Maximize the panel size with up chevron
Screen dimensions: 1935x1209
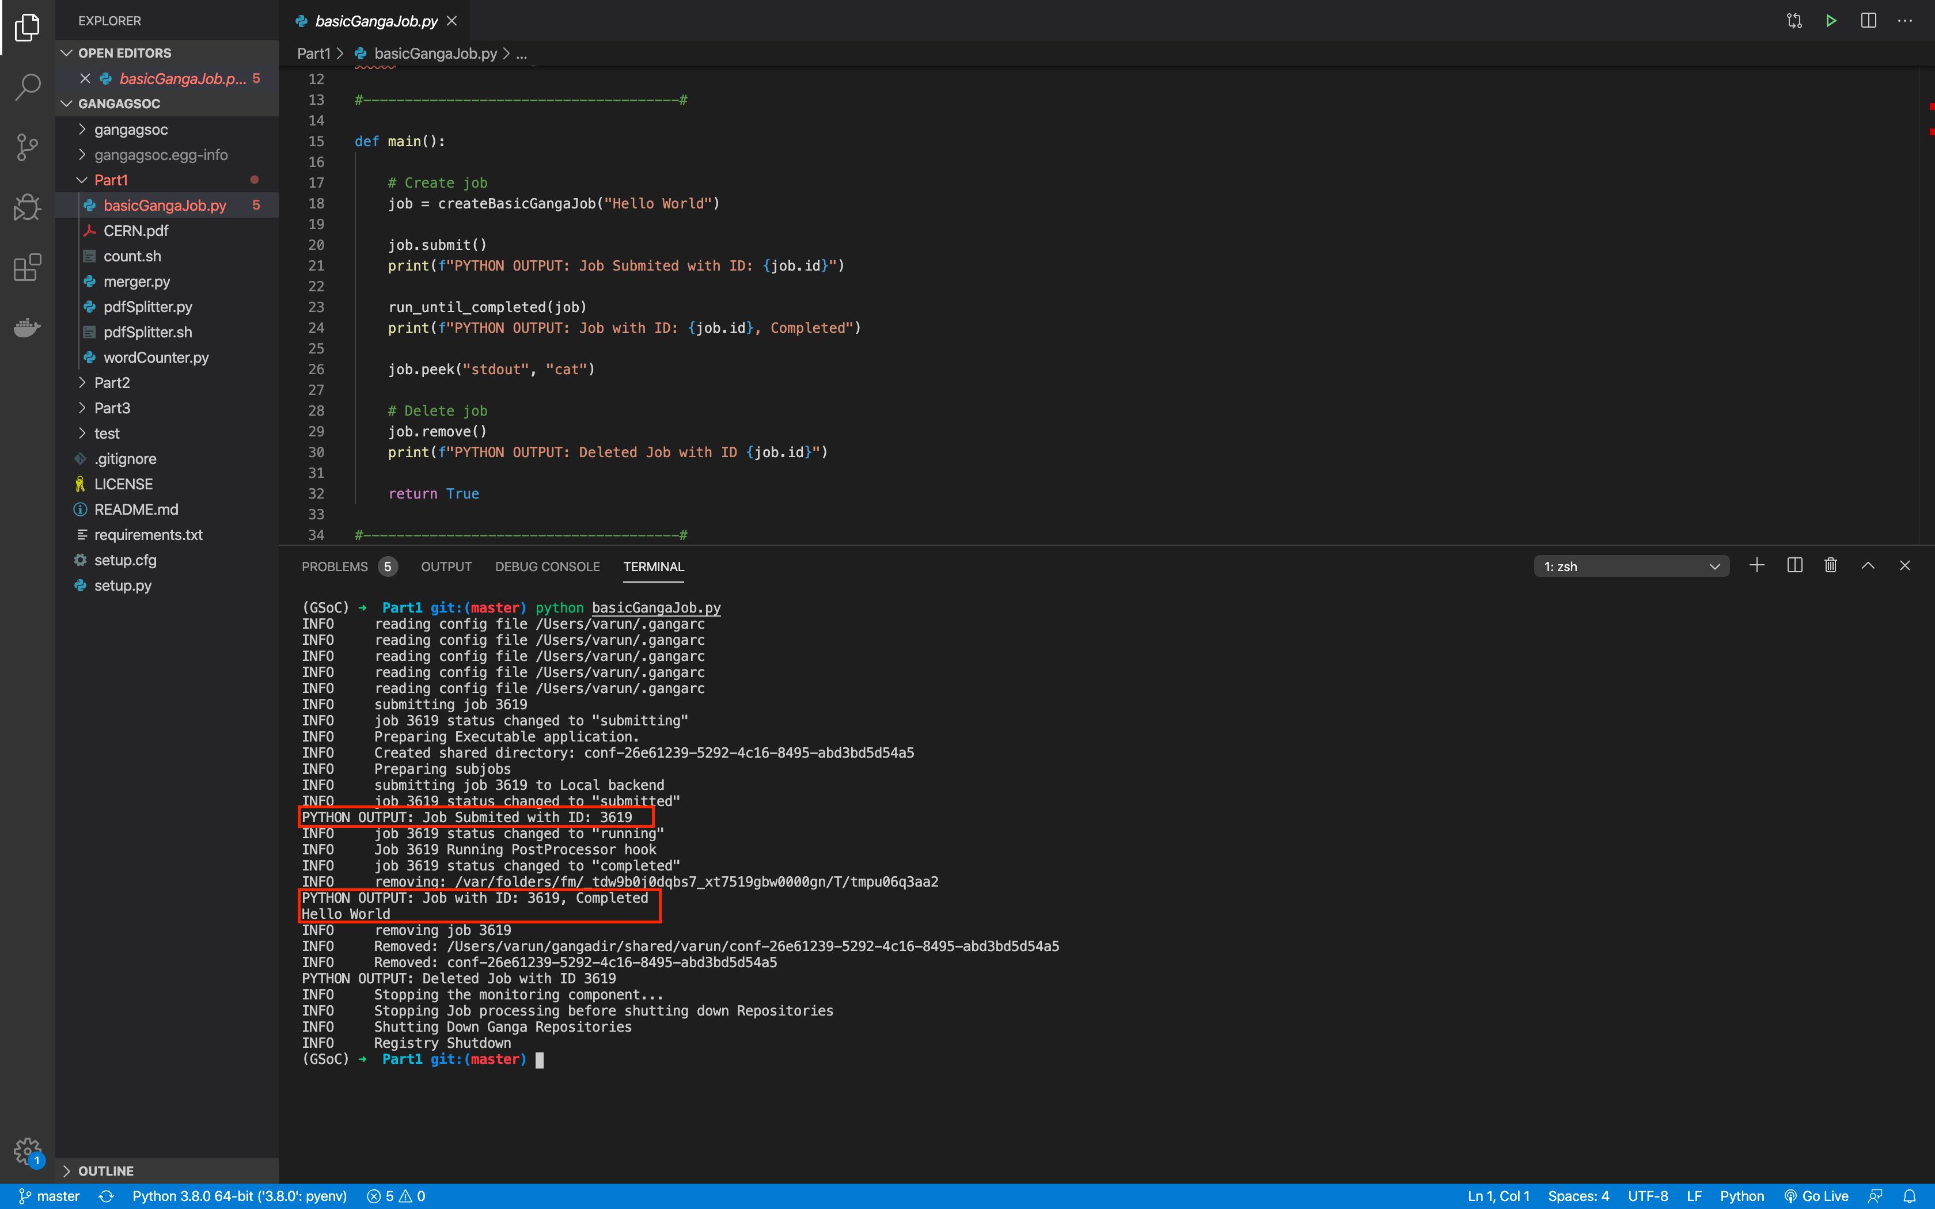pyautogui.click(x=1868, y=566)
